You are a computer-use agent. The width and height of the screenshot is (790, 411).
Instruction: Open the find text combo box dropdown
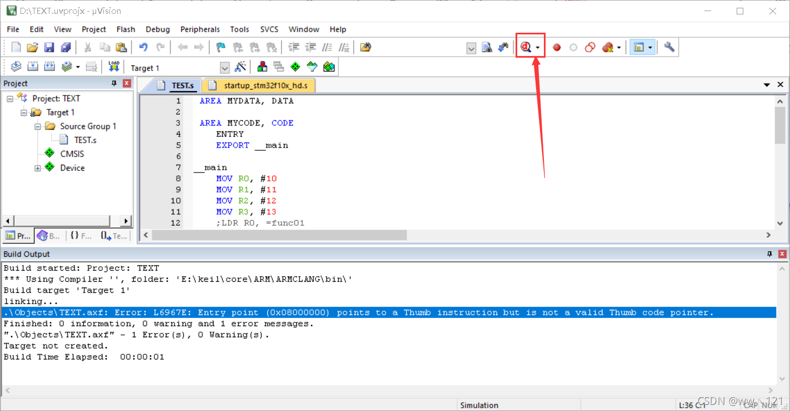(x=471, y=48)
